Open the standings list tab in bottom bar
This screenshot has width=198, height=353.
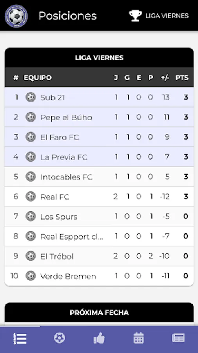[20, 338]
